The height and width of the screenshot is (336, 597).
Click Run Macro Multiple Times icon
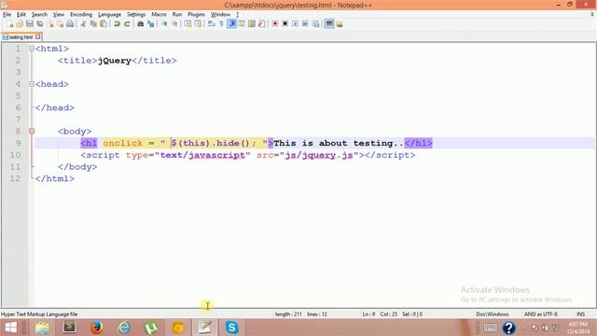305,24
